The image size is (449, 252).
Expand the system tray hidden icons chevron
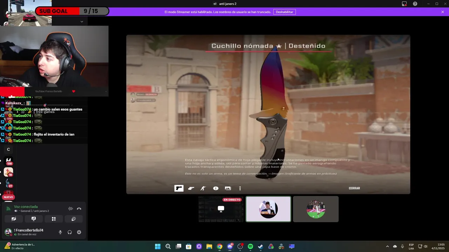[x=387, y=246]
